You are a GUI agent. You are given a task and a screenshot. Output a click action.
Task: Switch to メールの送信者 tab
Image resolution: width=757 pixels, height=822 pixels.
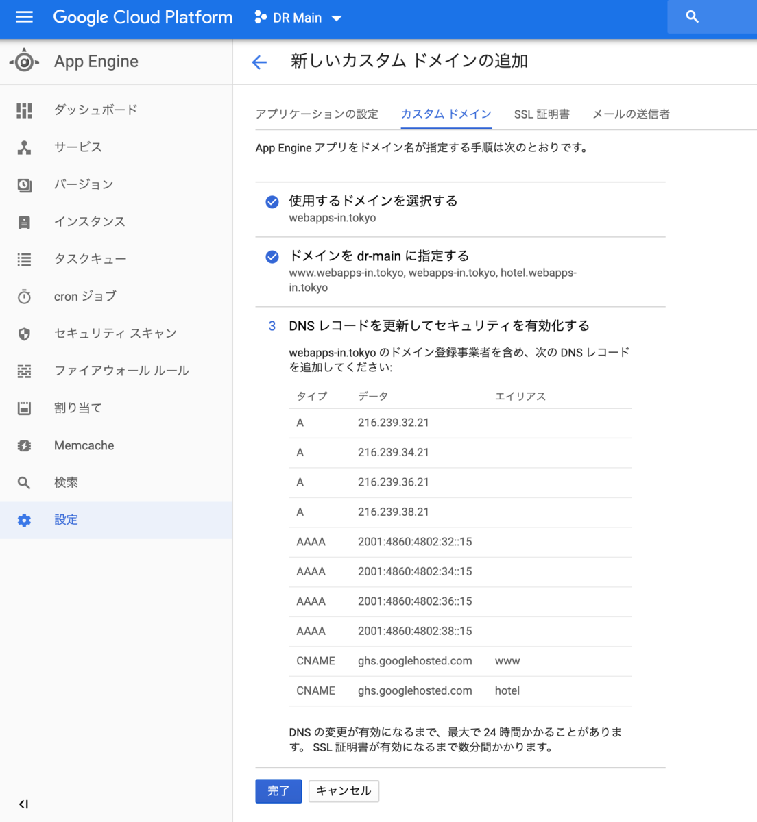point(631,114)
